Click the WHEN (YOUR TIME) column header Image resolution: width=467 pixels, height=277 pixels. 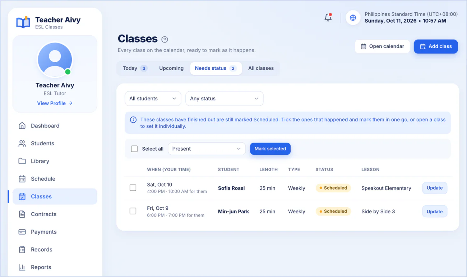coord(169,169)
